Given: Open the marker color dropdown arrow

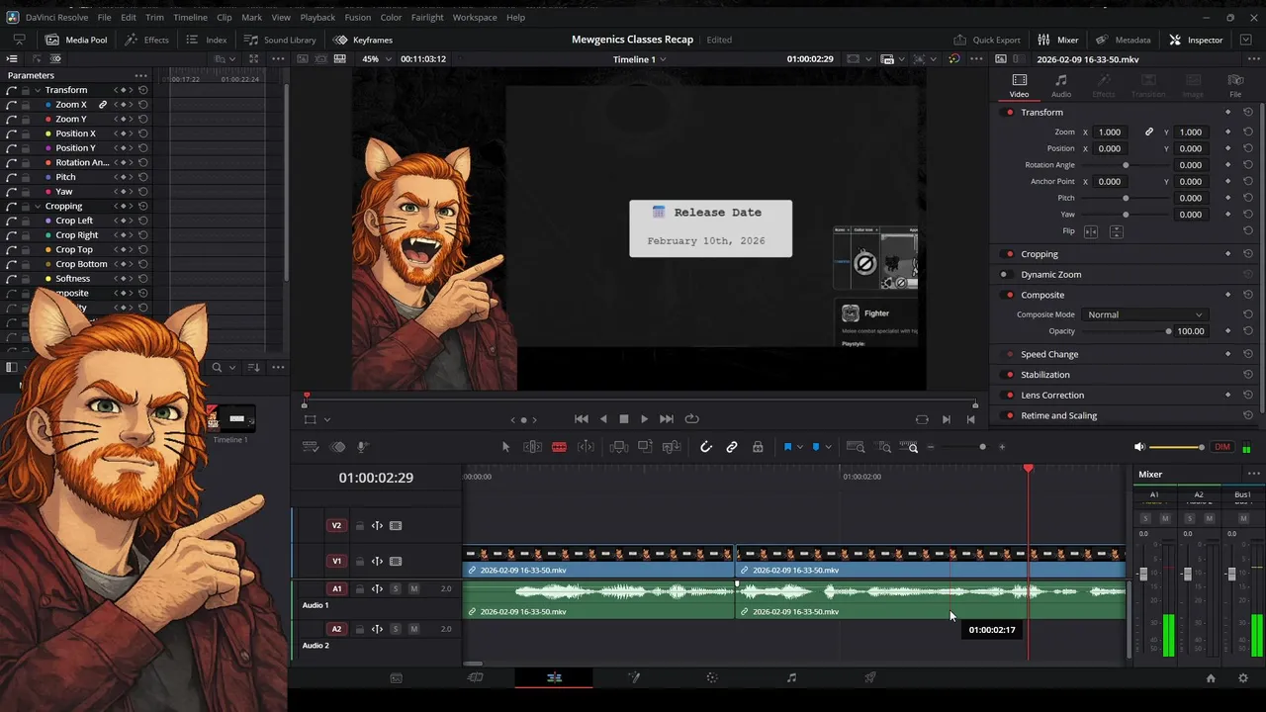Looking at the screenshot, I should tap(828, 447).
